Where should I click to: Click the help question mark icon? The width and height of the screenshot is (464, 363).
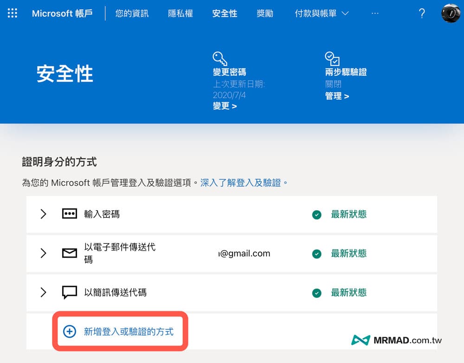coord(422,13)
